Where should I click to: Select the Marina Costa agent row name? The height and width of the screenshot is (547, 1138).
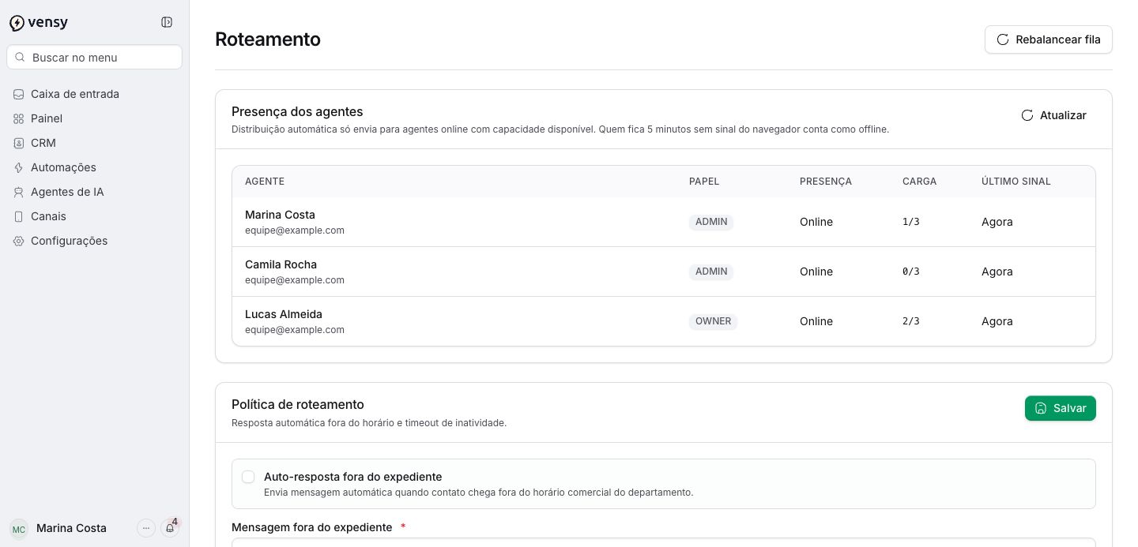(280, 215)
